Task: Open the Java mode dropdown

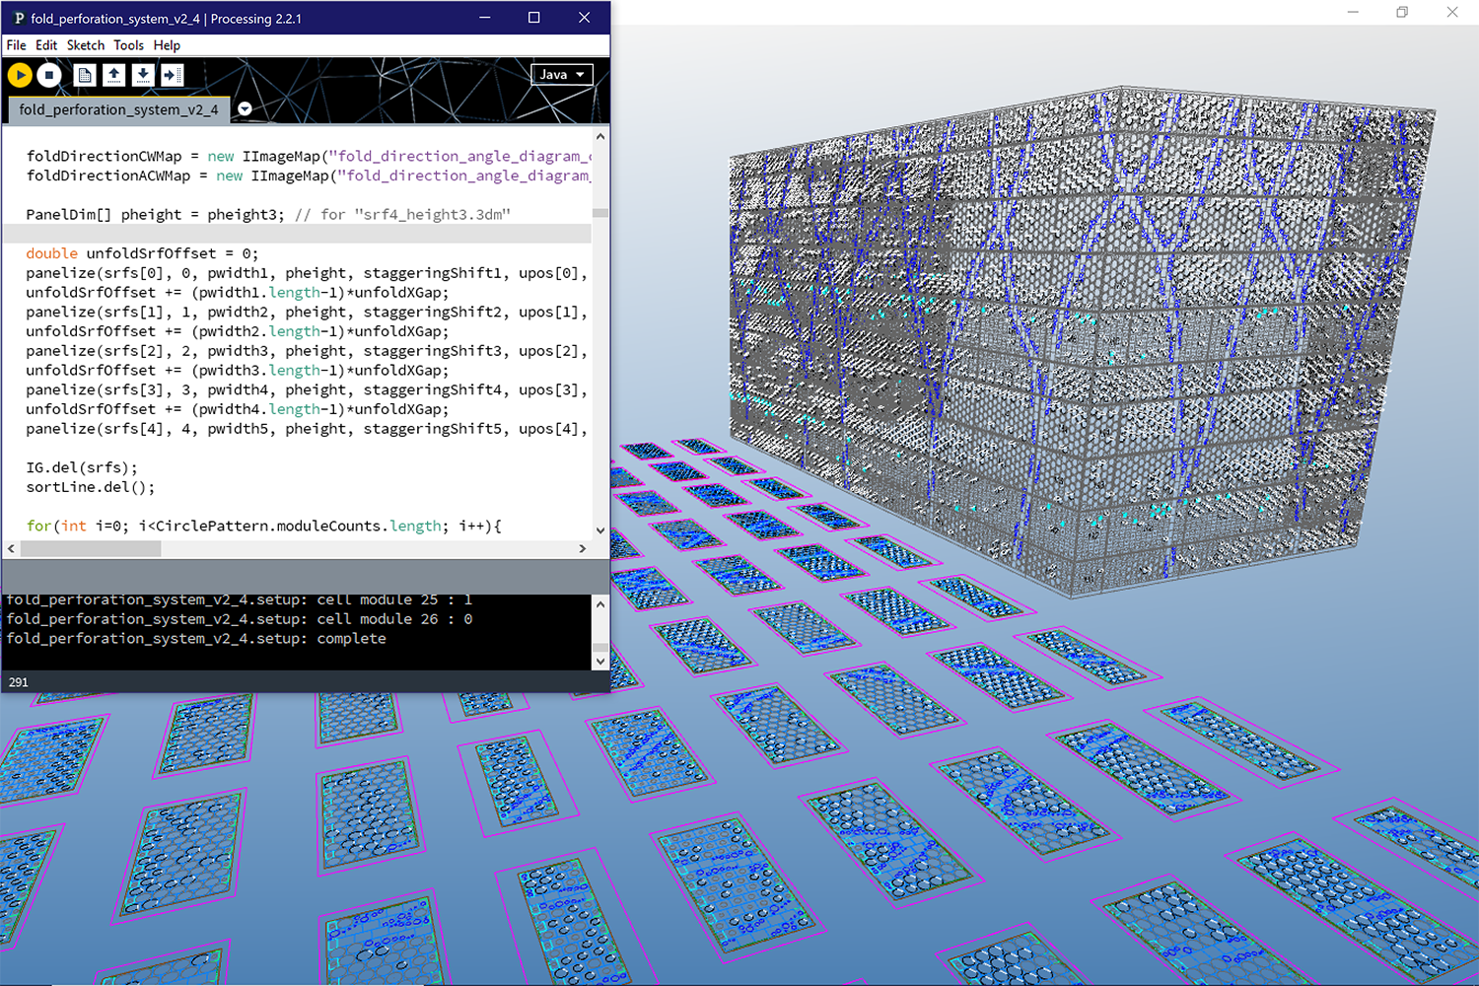Action: click(562, 75)
